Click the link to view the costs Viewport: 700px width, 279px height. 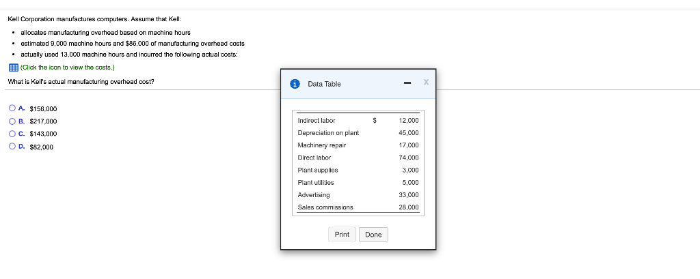coord(68,68)
